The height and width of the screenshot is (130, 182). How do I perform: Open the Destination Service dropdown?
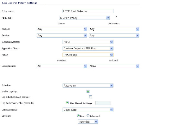click(114, 35)
